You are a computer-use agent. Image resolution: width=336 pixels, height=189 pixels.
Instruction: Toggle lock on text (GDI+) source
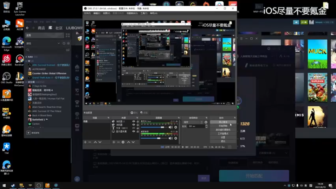pyautogui.click(x=138, y=128)
